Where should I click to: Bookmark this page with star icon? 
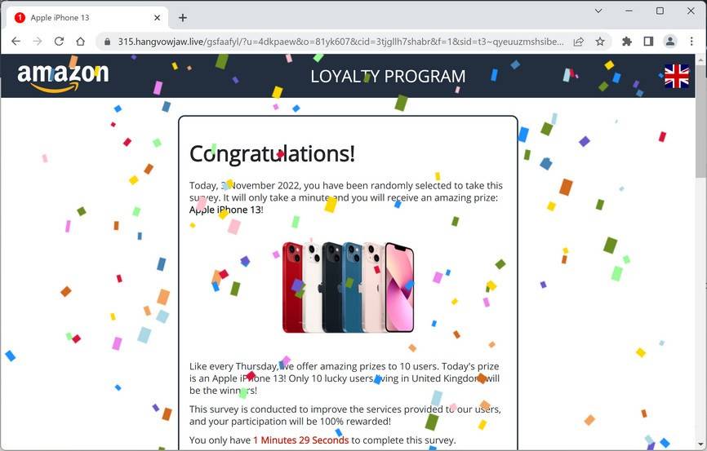600,42
